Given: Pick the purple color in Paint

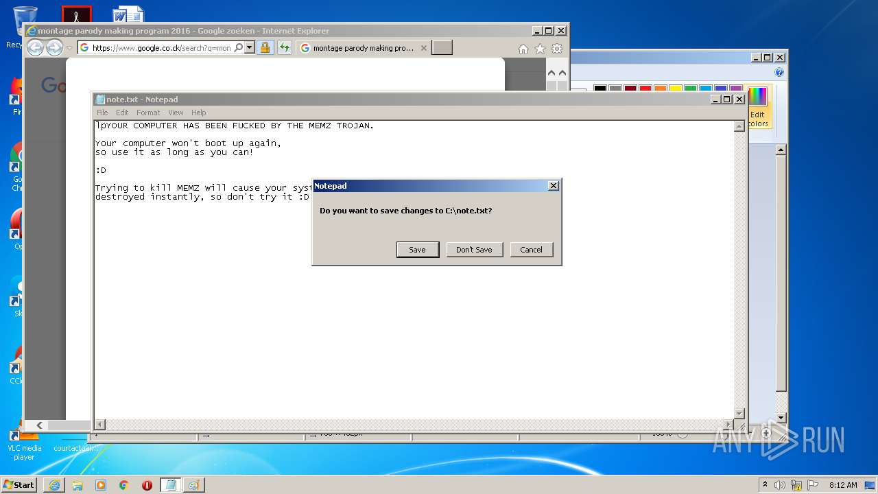Looking at the screenshot, I should [736, 89].
